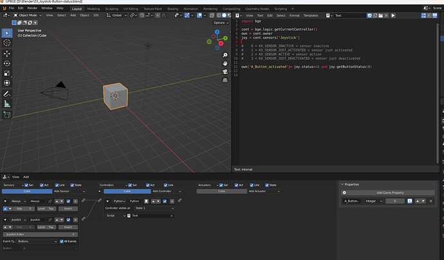Change the Integer property type dropdown
The width and height of the screenshot is (444, 260).
[373, 201]
